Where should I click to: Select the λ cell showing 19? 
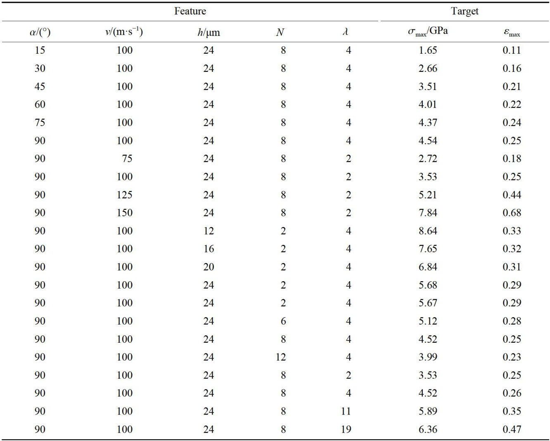tap(346, 429)
